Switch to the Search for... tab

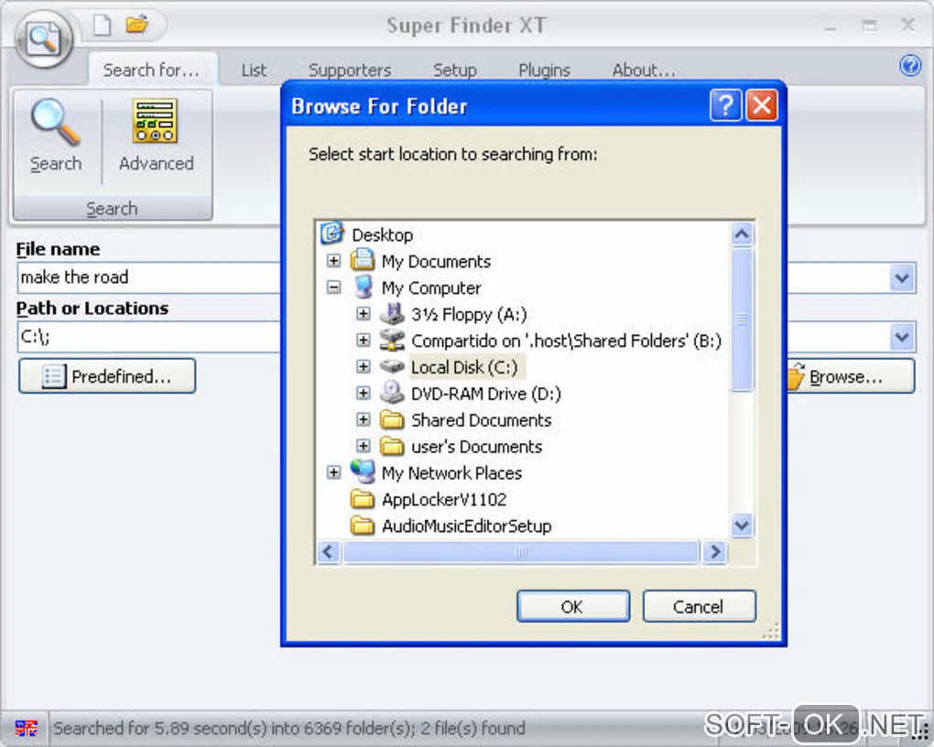pyautogui.click(x=153, y=70)
